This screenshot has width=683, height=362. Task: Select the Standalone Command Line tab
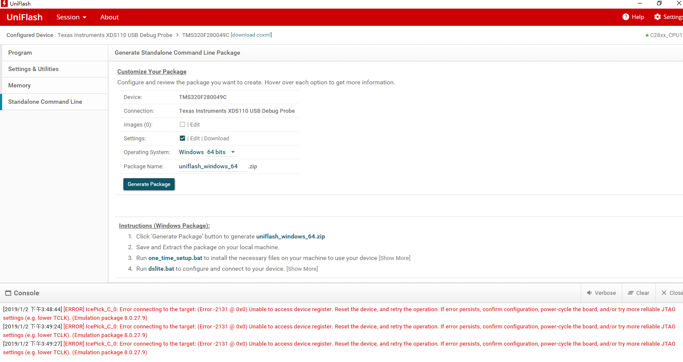click(55, 102)
